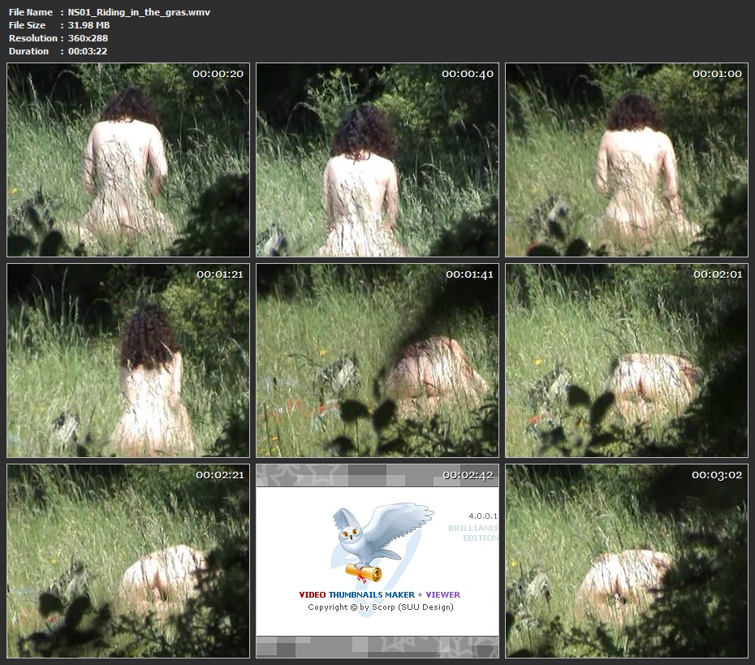Click the 4.0.0.1 version number
755x665 pixels.
pyautogui.click(x=482, y=516)
